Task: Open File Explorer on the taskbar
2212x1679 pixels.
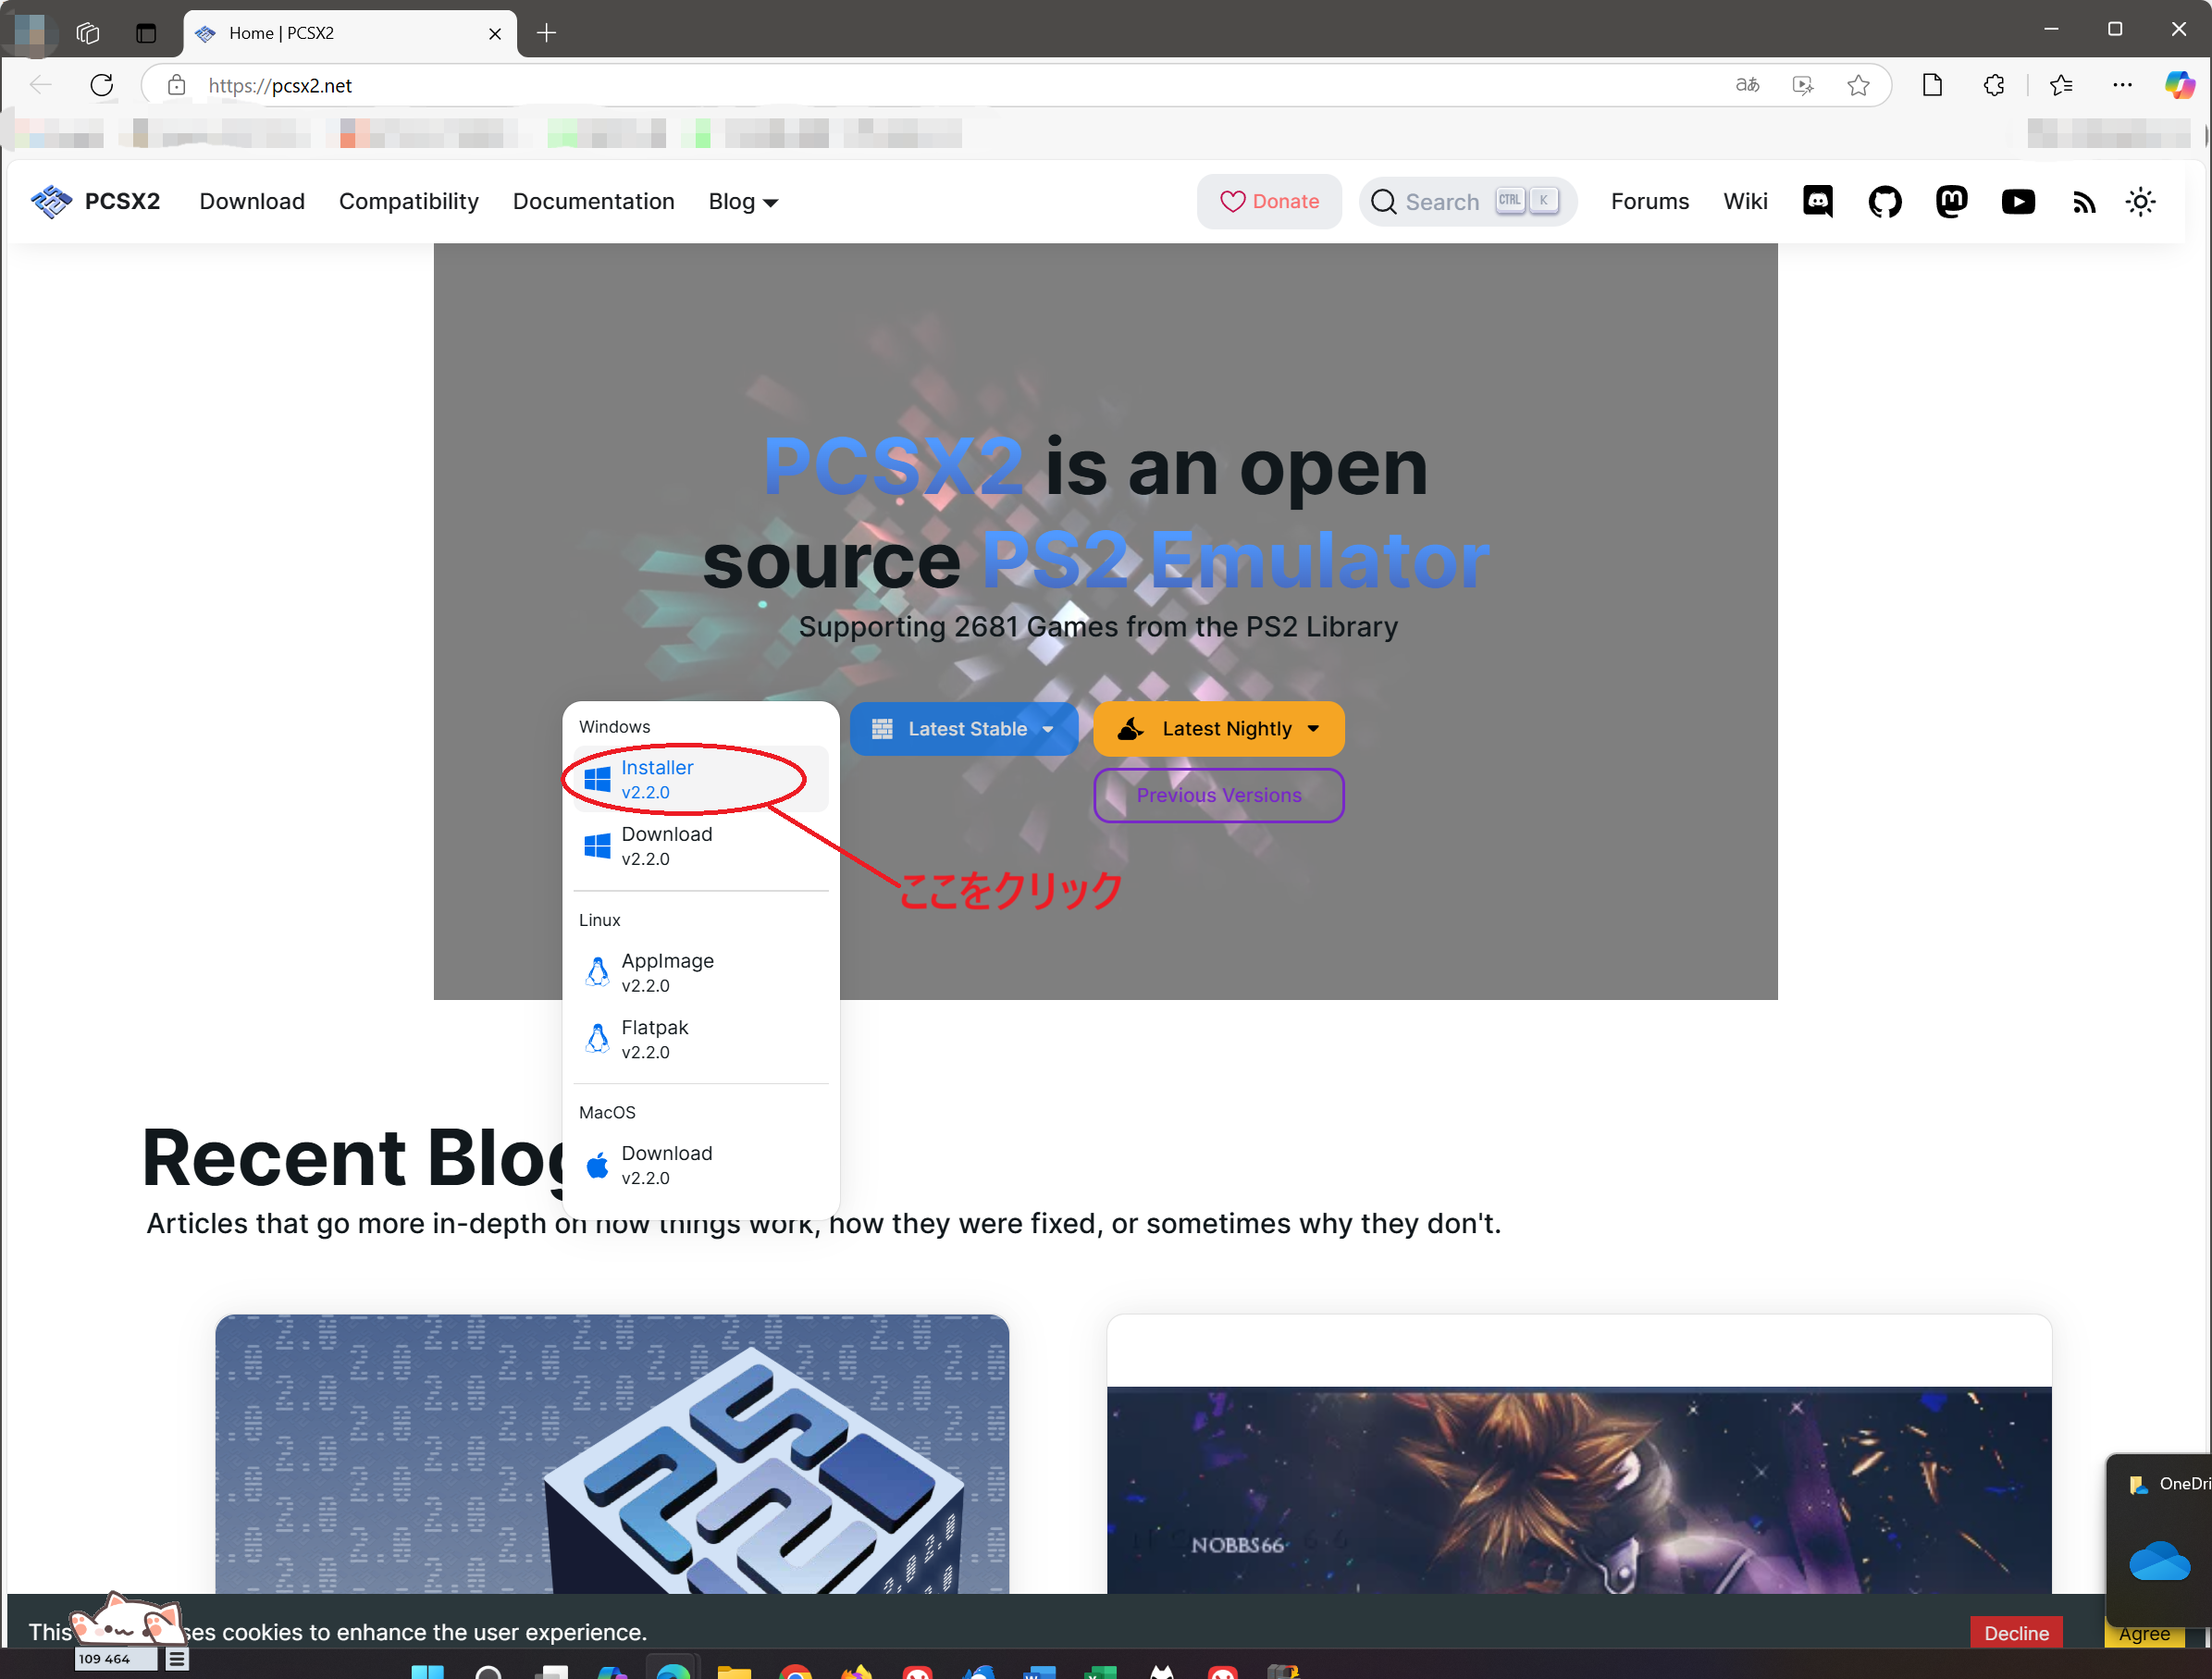Action: 733,1671
